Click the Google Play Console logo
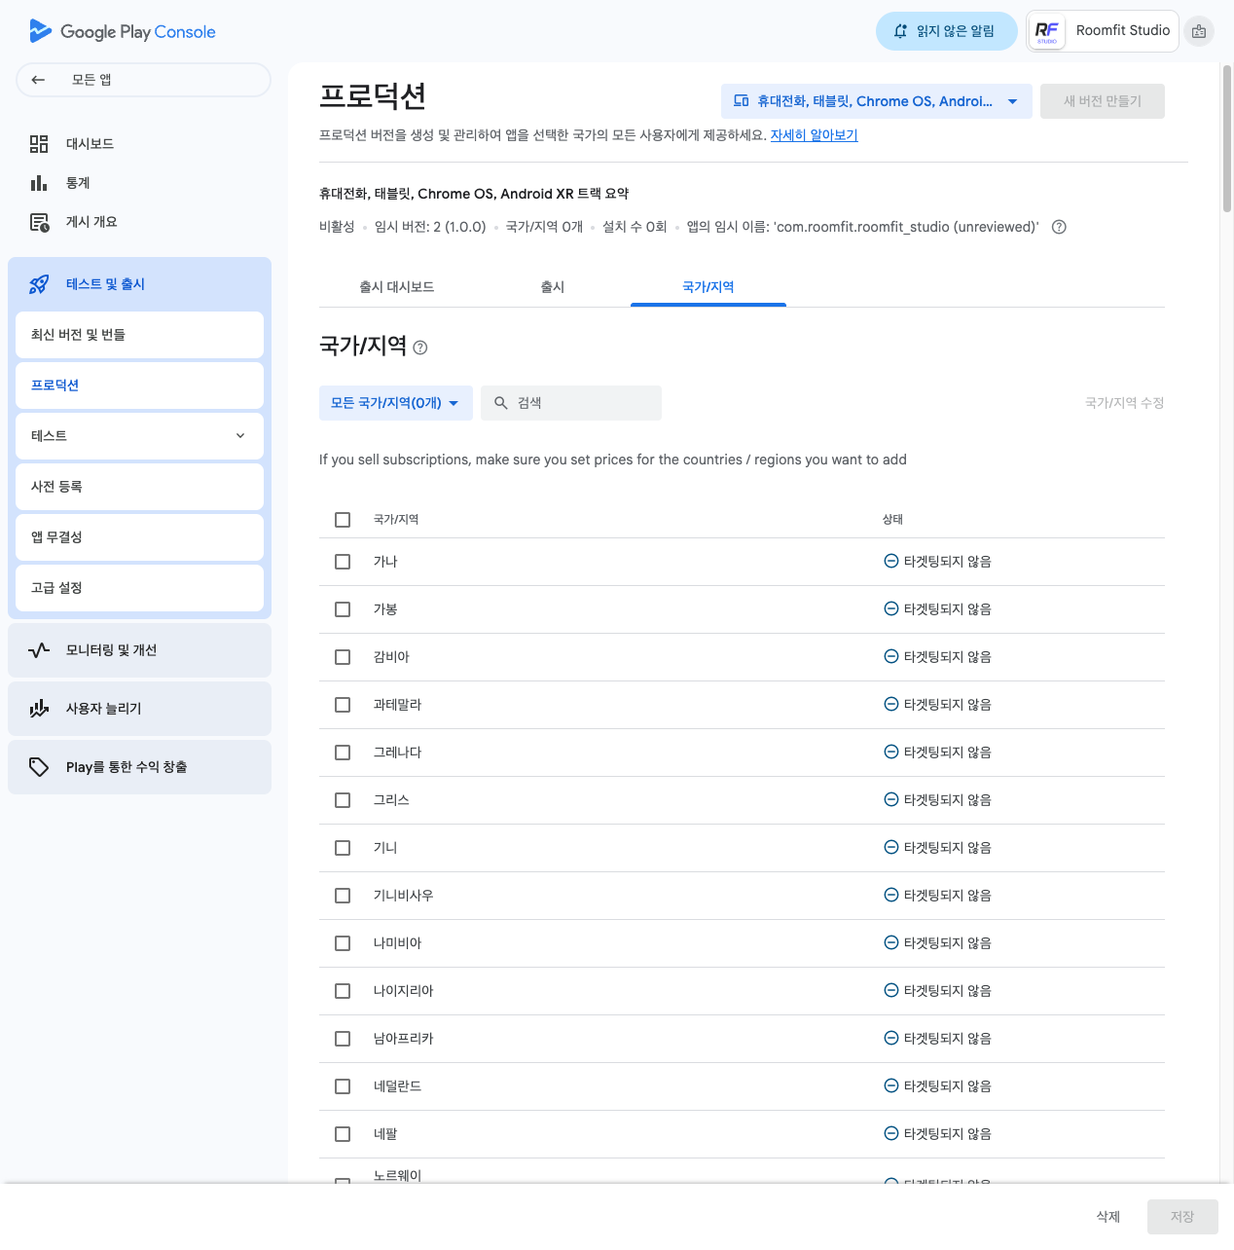The height and width of the screenshot is (1250, 1234). point(123,31)
